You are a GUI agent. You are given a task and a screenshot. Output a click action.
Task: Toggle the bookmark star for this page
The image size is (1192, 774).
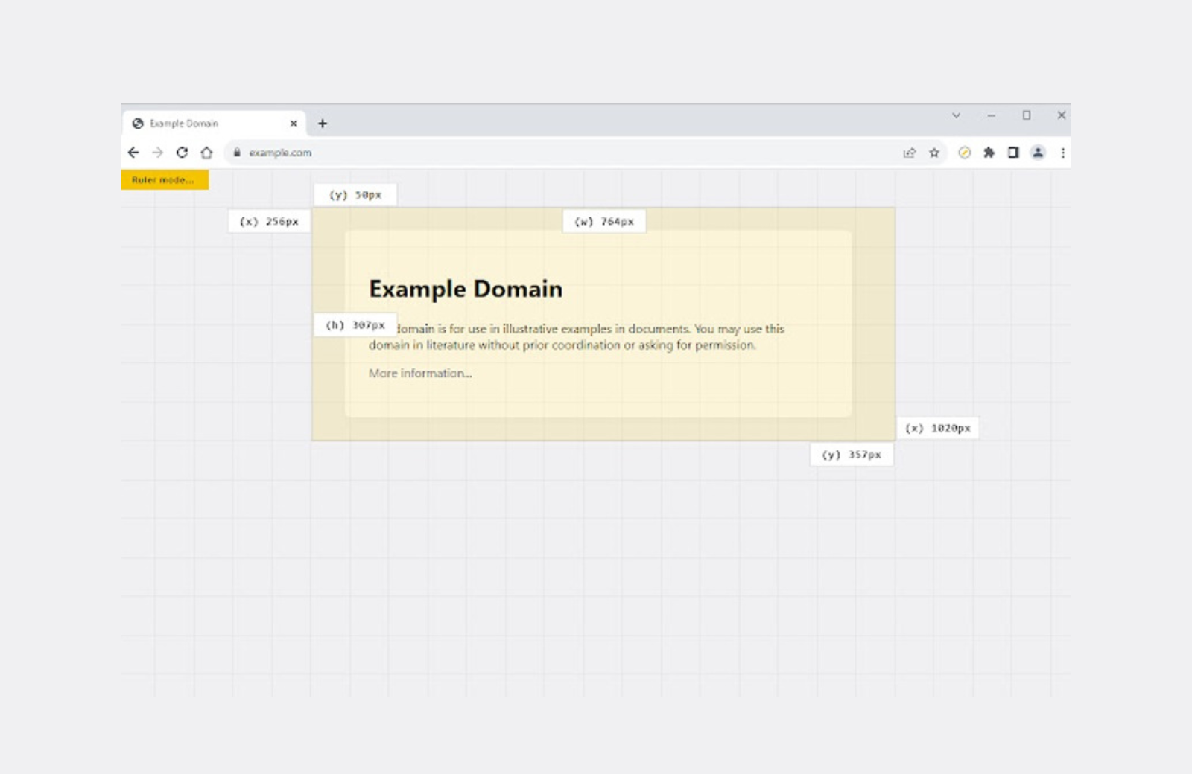(x=933, y=153)
